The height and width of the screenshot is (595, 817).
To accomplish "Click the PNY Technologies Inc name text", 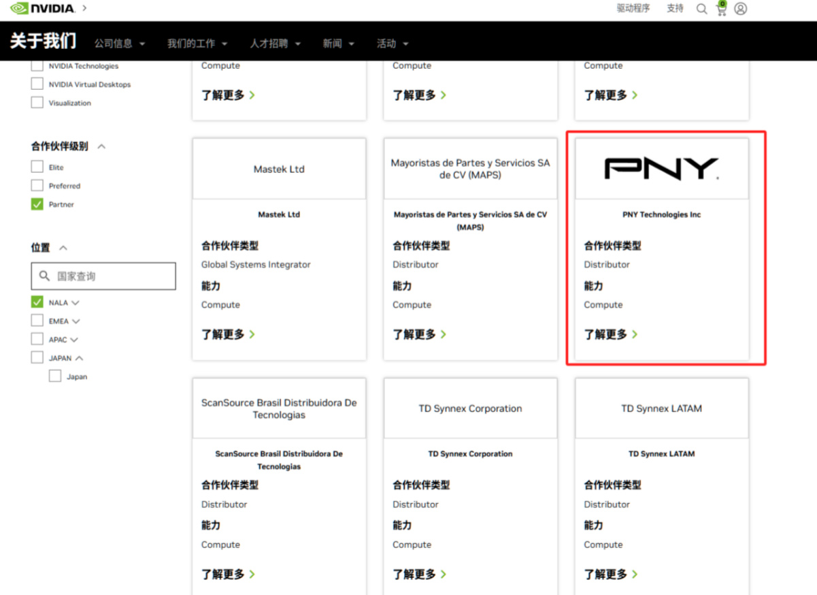I will [x=662, y=214].
